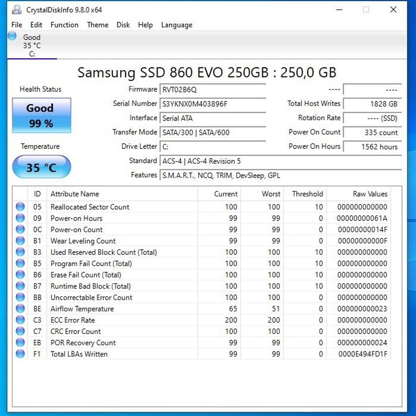Click the Power On Count value 335 count
Screen dimensions: 416x416
(x=372, y=132)
